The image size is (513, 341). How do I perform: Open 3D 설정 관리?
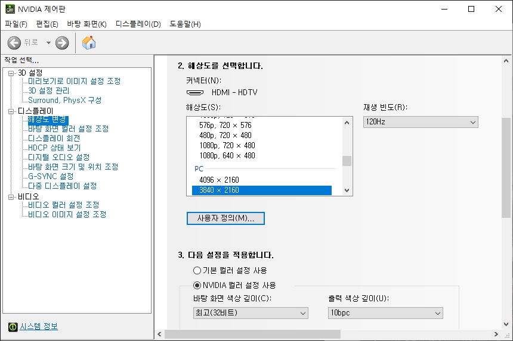(49, 90)
